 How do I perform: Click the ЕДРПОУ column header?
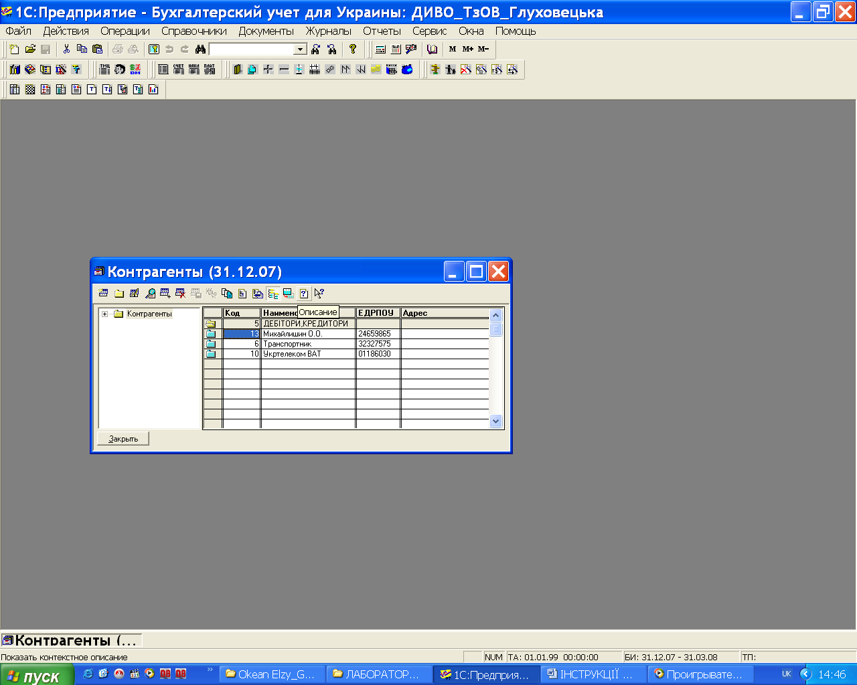[x=378, y=313]
